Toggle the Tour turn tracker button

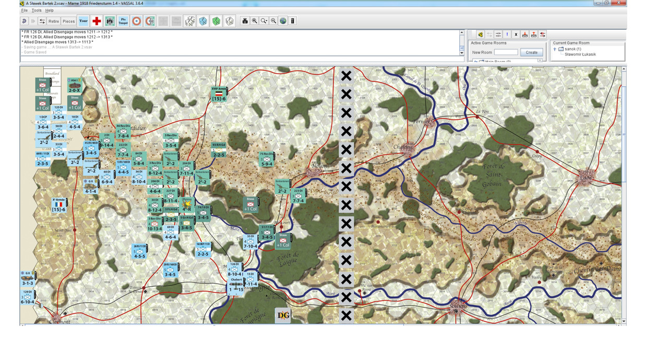[83, 21]
